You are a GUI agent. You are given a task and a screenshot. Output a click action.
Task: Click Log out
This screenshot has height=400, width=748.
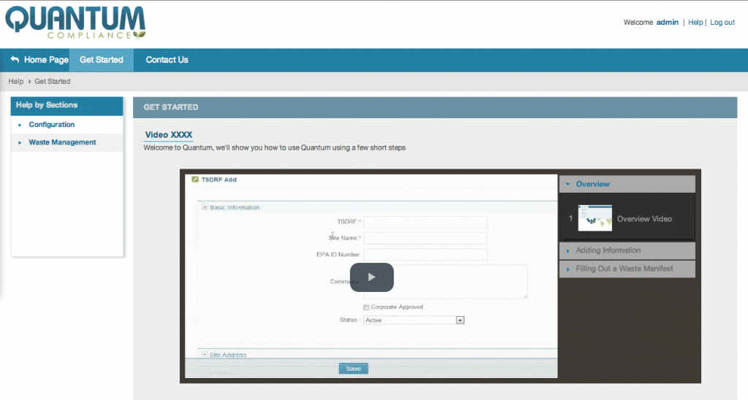click(722, 22)
